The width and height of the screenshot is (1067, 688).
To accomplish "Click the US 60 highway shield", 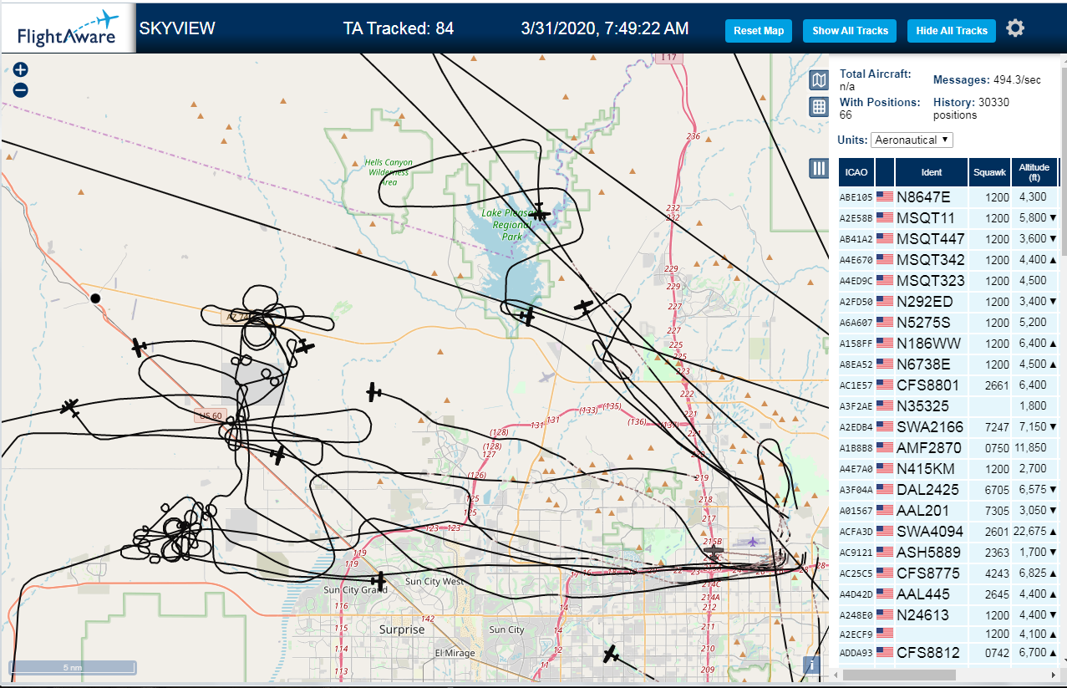I will click(209, 415).
